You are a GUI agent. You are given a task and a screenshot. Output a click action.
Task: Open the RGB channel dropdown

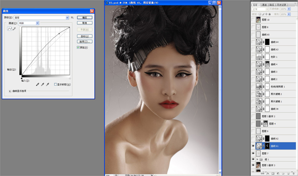[x=29, y=23]
